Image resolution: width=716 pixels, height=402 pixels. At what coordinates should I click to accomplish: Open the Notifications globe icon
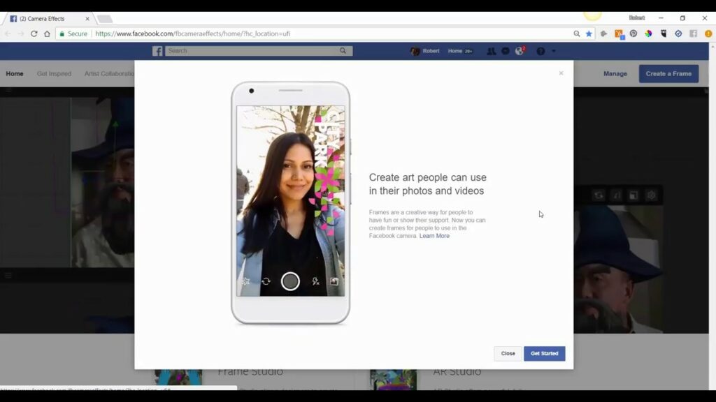tap(520, 51)
